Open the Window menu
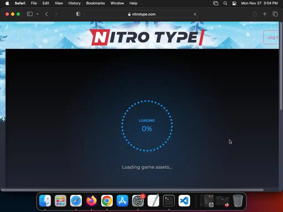Viewport: 283px width, 212px height. coord(117,3)
